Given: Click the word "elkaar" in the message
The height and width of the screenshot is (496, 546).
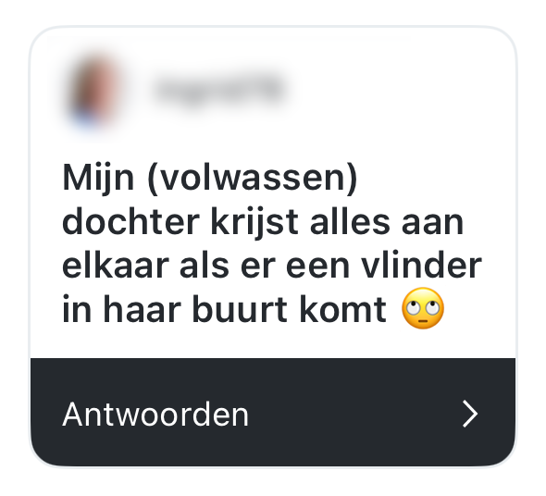Looking at the screenshot, I should point(116,266).
